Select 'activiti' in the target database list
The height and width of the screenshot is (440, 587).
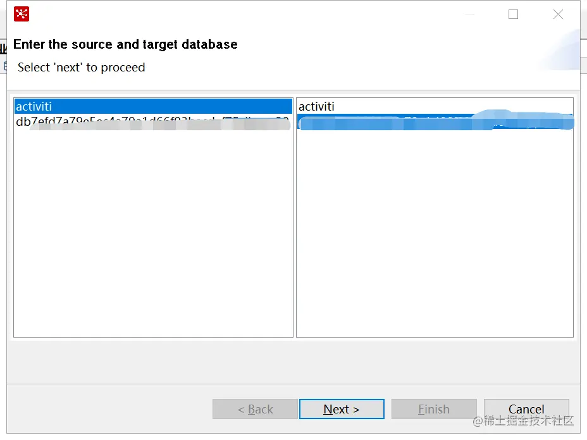pyautogui.click(x=435, y=106)
